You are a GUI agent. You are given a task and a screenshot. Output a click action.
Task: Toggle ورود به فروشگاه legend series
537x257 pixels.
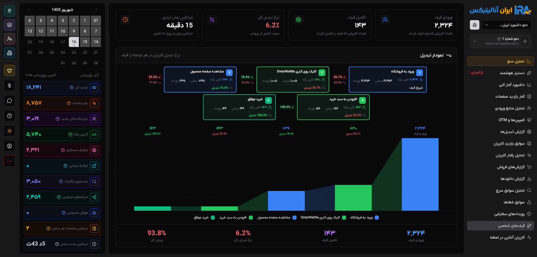pyautogui.click(x=364, y=218)
